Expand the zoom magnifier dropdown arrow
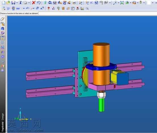The height and width of the screenshot is (133, 157). tap(118, 3)
